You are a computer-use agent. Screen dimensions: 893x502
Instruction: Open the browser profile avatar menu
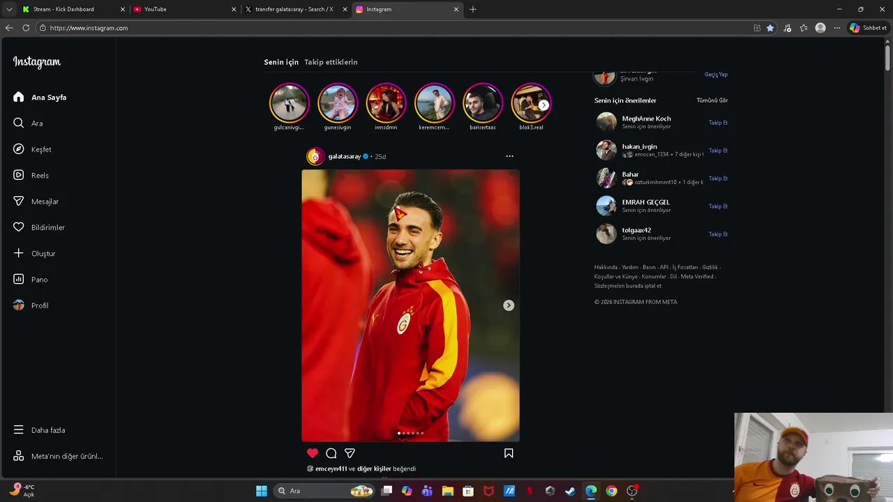point(820,28)
